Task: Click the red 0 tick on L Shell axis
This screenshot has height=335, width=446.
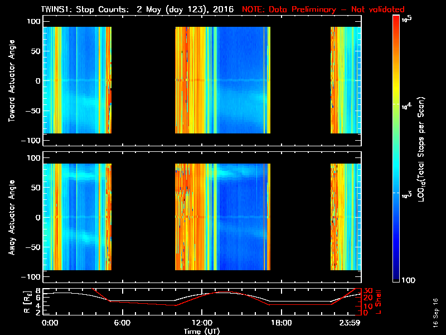Action: click(x=366, y=313)
